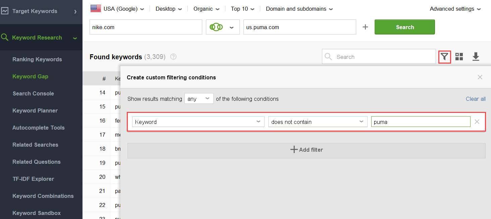Open Keyword Planner
This screenshot has height=219, width=491.
pyautogui.click(x=35, y=111)
